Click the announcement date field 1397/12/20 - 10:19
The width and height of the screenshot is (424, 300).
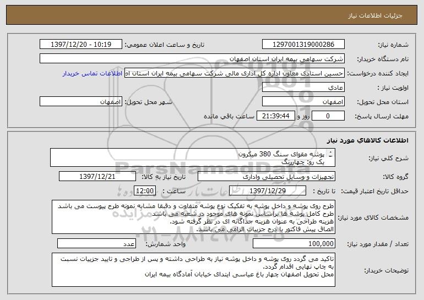81,45
